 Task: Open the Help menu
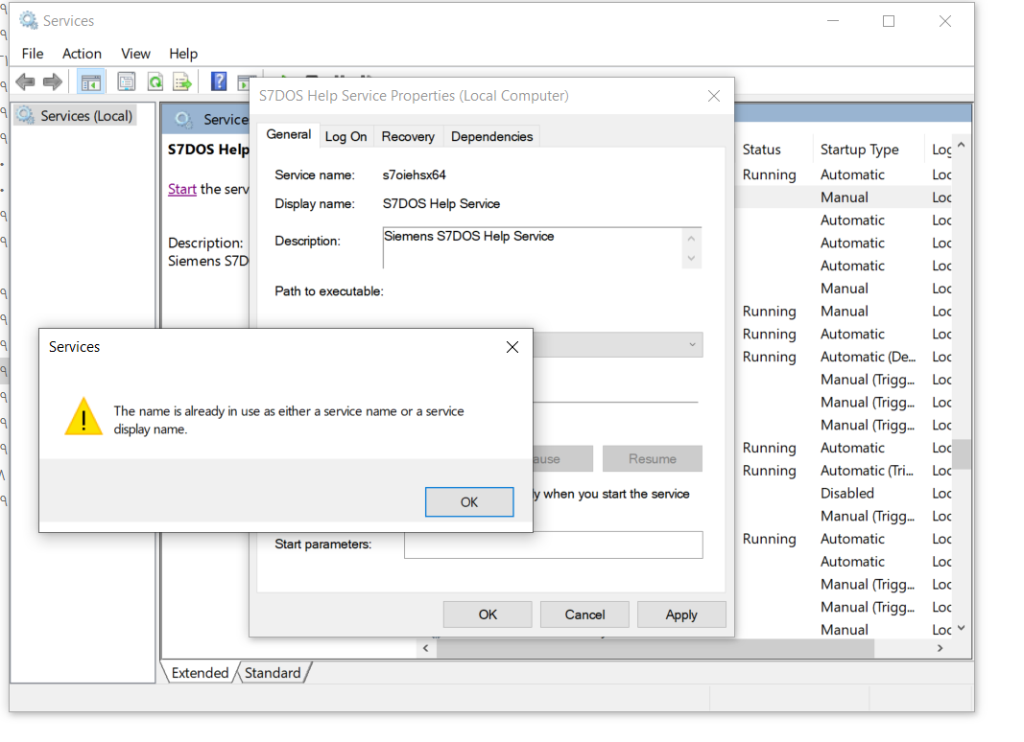pyautogui.click(x=183, y=54)
